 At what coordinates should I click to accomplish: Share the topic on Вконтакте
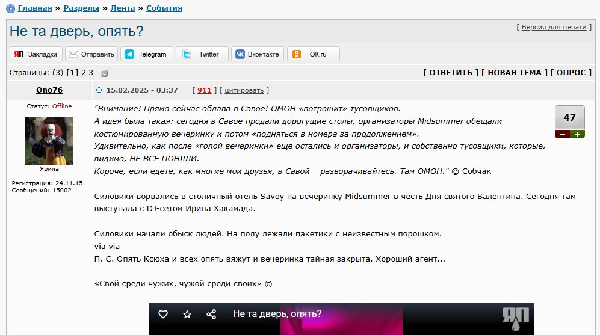258,54
